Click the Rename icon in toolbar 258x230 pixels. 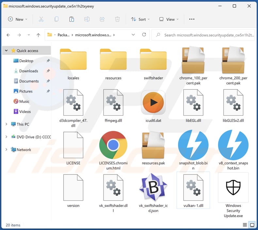click(x=87, y=19)
